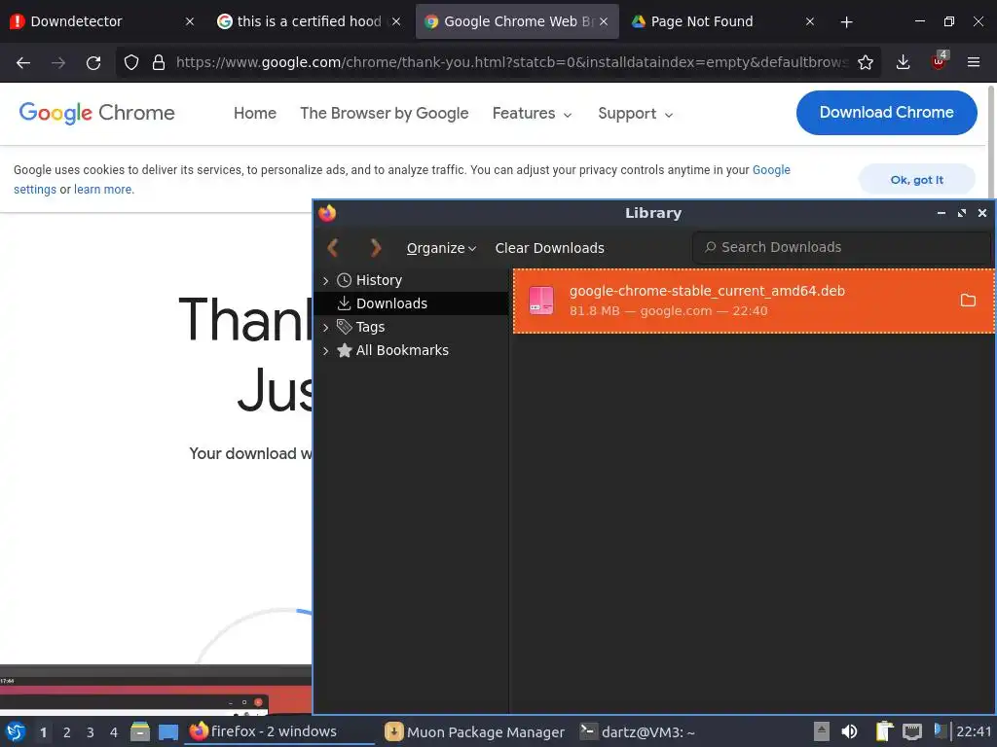Open the dartz@VM3 terminal from taskbar
The height and width of the screenshot is (747, 997).
coord(638,731)
